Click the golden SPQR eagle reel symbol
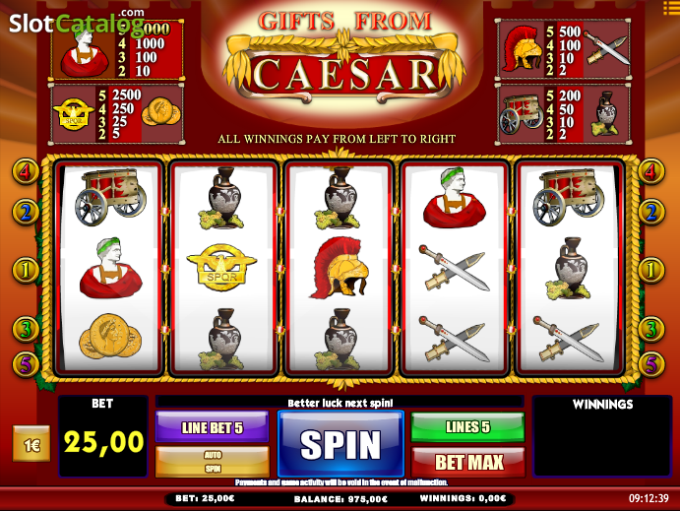Image resolution: width=680 pixels, height=511 pixels. tap(221, 269)
